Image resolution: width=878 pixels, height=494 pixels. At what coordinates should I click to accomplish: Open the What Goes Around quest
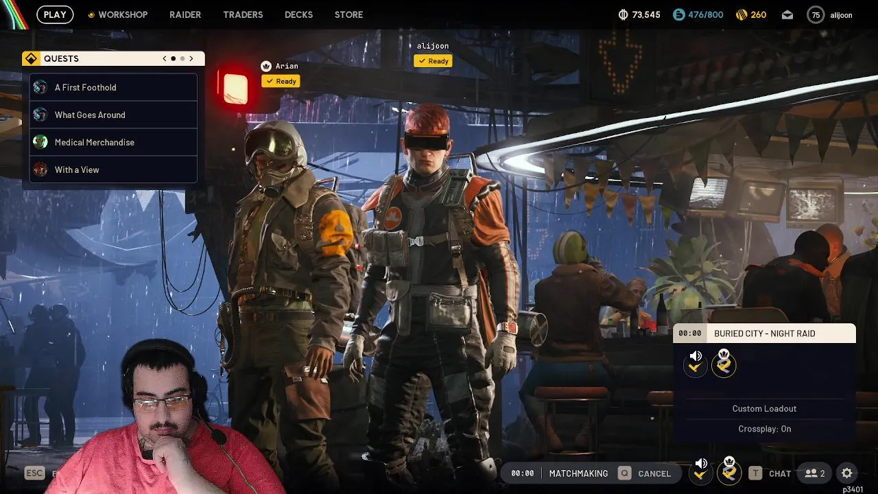tap(113, 115)
